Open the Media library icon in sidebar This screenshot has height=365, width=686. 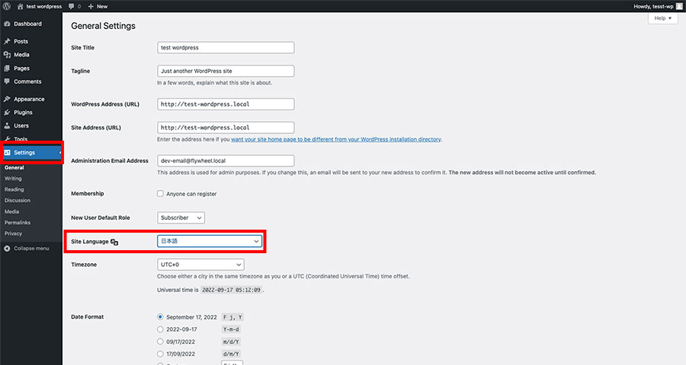pyautogui.click(x=7, y=55)
